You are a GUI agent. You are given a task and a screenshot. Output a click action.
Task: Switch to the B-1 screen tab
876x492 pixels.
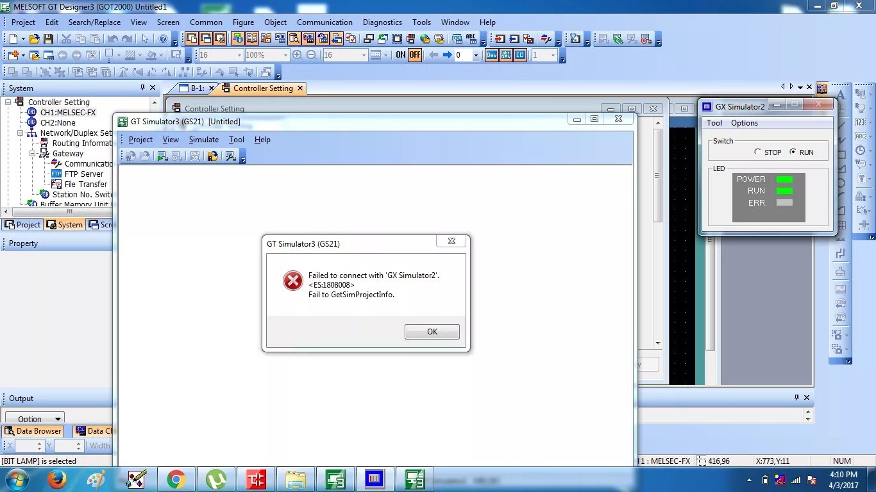(x=192, y=88)
